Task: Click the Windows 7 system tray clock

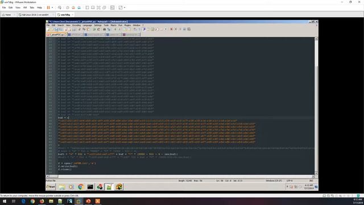Action: (x=309, y=187)
